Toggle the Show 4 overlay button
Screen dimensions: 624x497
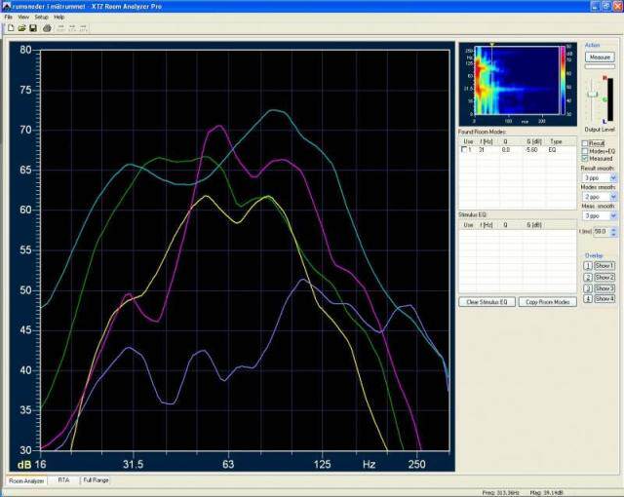[x=604, y=298]
